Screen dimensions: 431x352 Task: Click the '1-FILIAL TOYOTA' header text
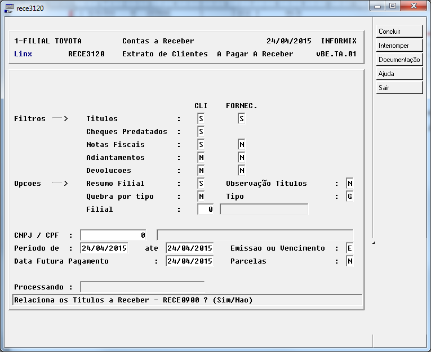(x=48, y=41)
